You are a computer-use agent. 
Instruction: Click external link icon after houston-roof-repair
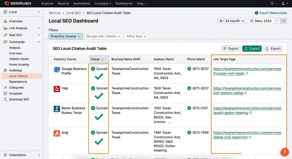[x=247, y=73]
